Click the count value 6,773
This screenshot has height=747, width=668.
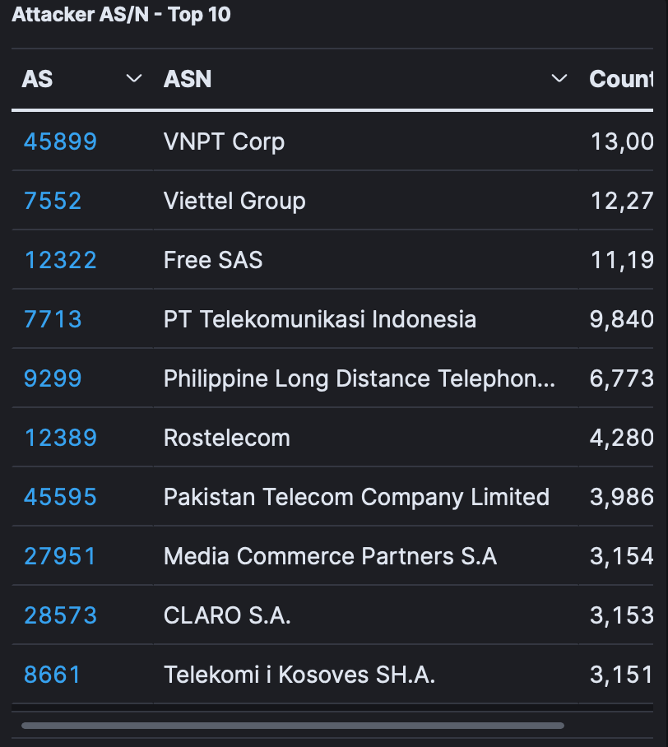[x=621, y=378]
